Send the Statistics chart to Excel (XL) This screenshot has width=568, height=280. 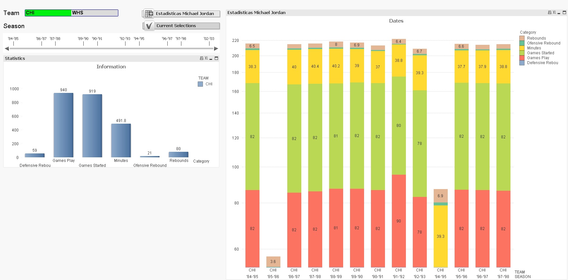(x=206, y=58)
